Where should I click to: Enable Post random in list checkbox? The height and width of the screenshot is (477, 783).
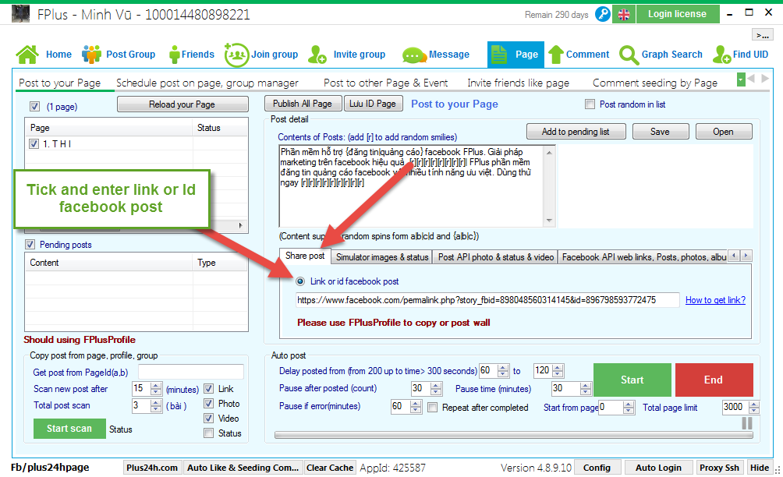(x=590, y=104)
